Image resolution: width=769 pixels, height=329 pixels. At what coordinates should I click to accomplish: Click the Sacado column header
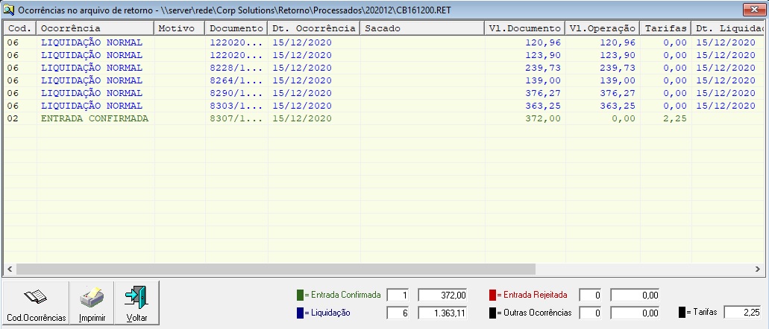pos(421,28)
